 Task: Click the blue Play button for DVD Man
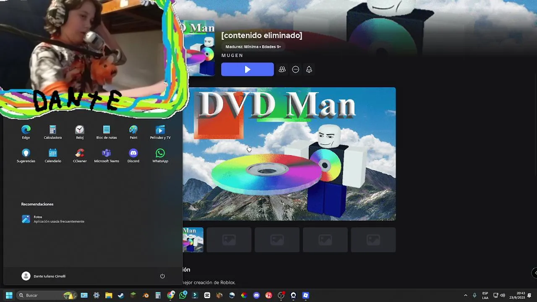click(248, 70)
